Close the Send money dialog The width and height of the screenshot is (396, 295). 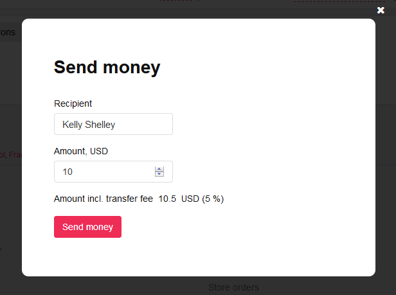pyautogui.click(x=381, y=10)
